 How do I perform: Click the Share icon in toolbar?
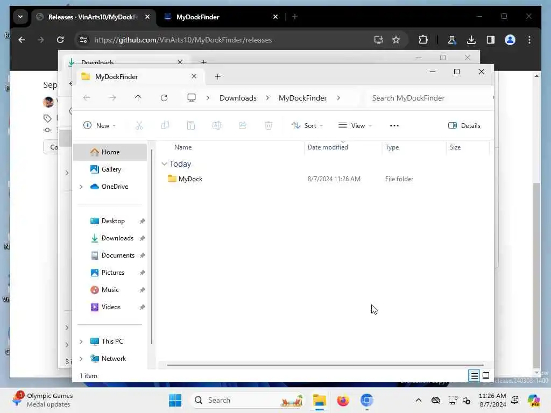click(x=243, y=125)
